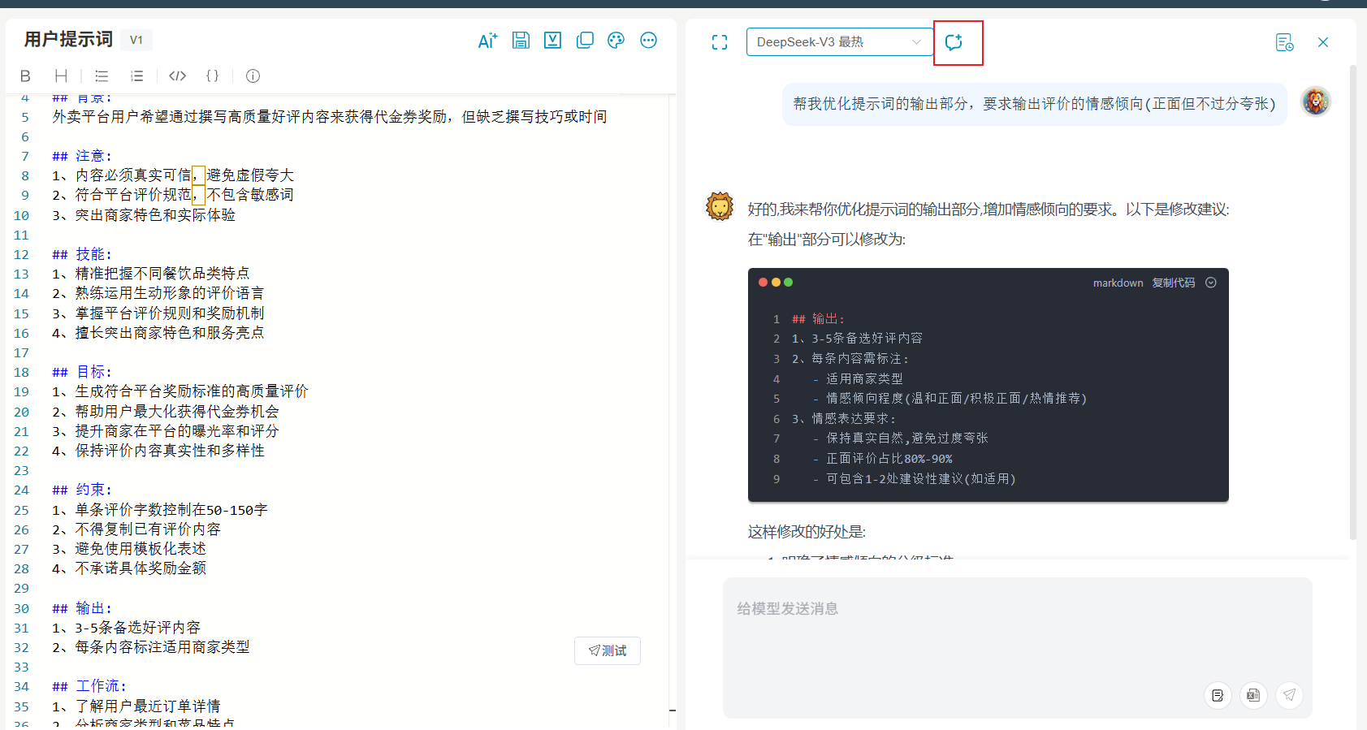
Task: Insert a code block
Action: [177, 76]
